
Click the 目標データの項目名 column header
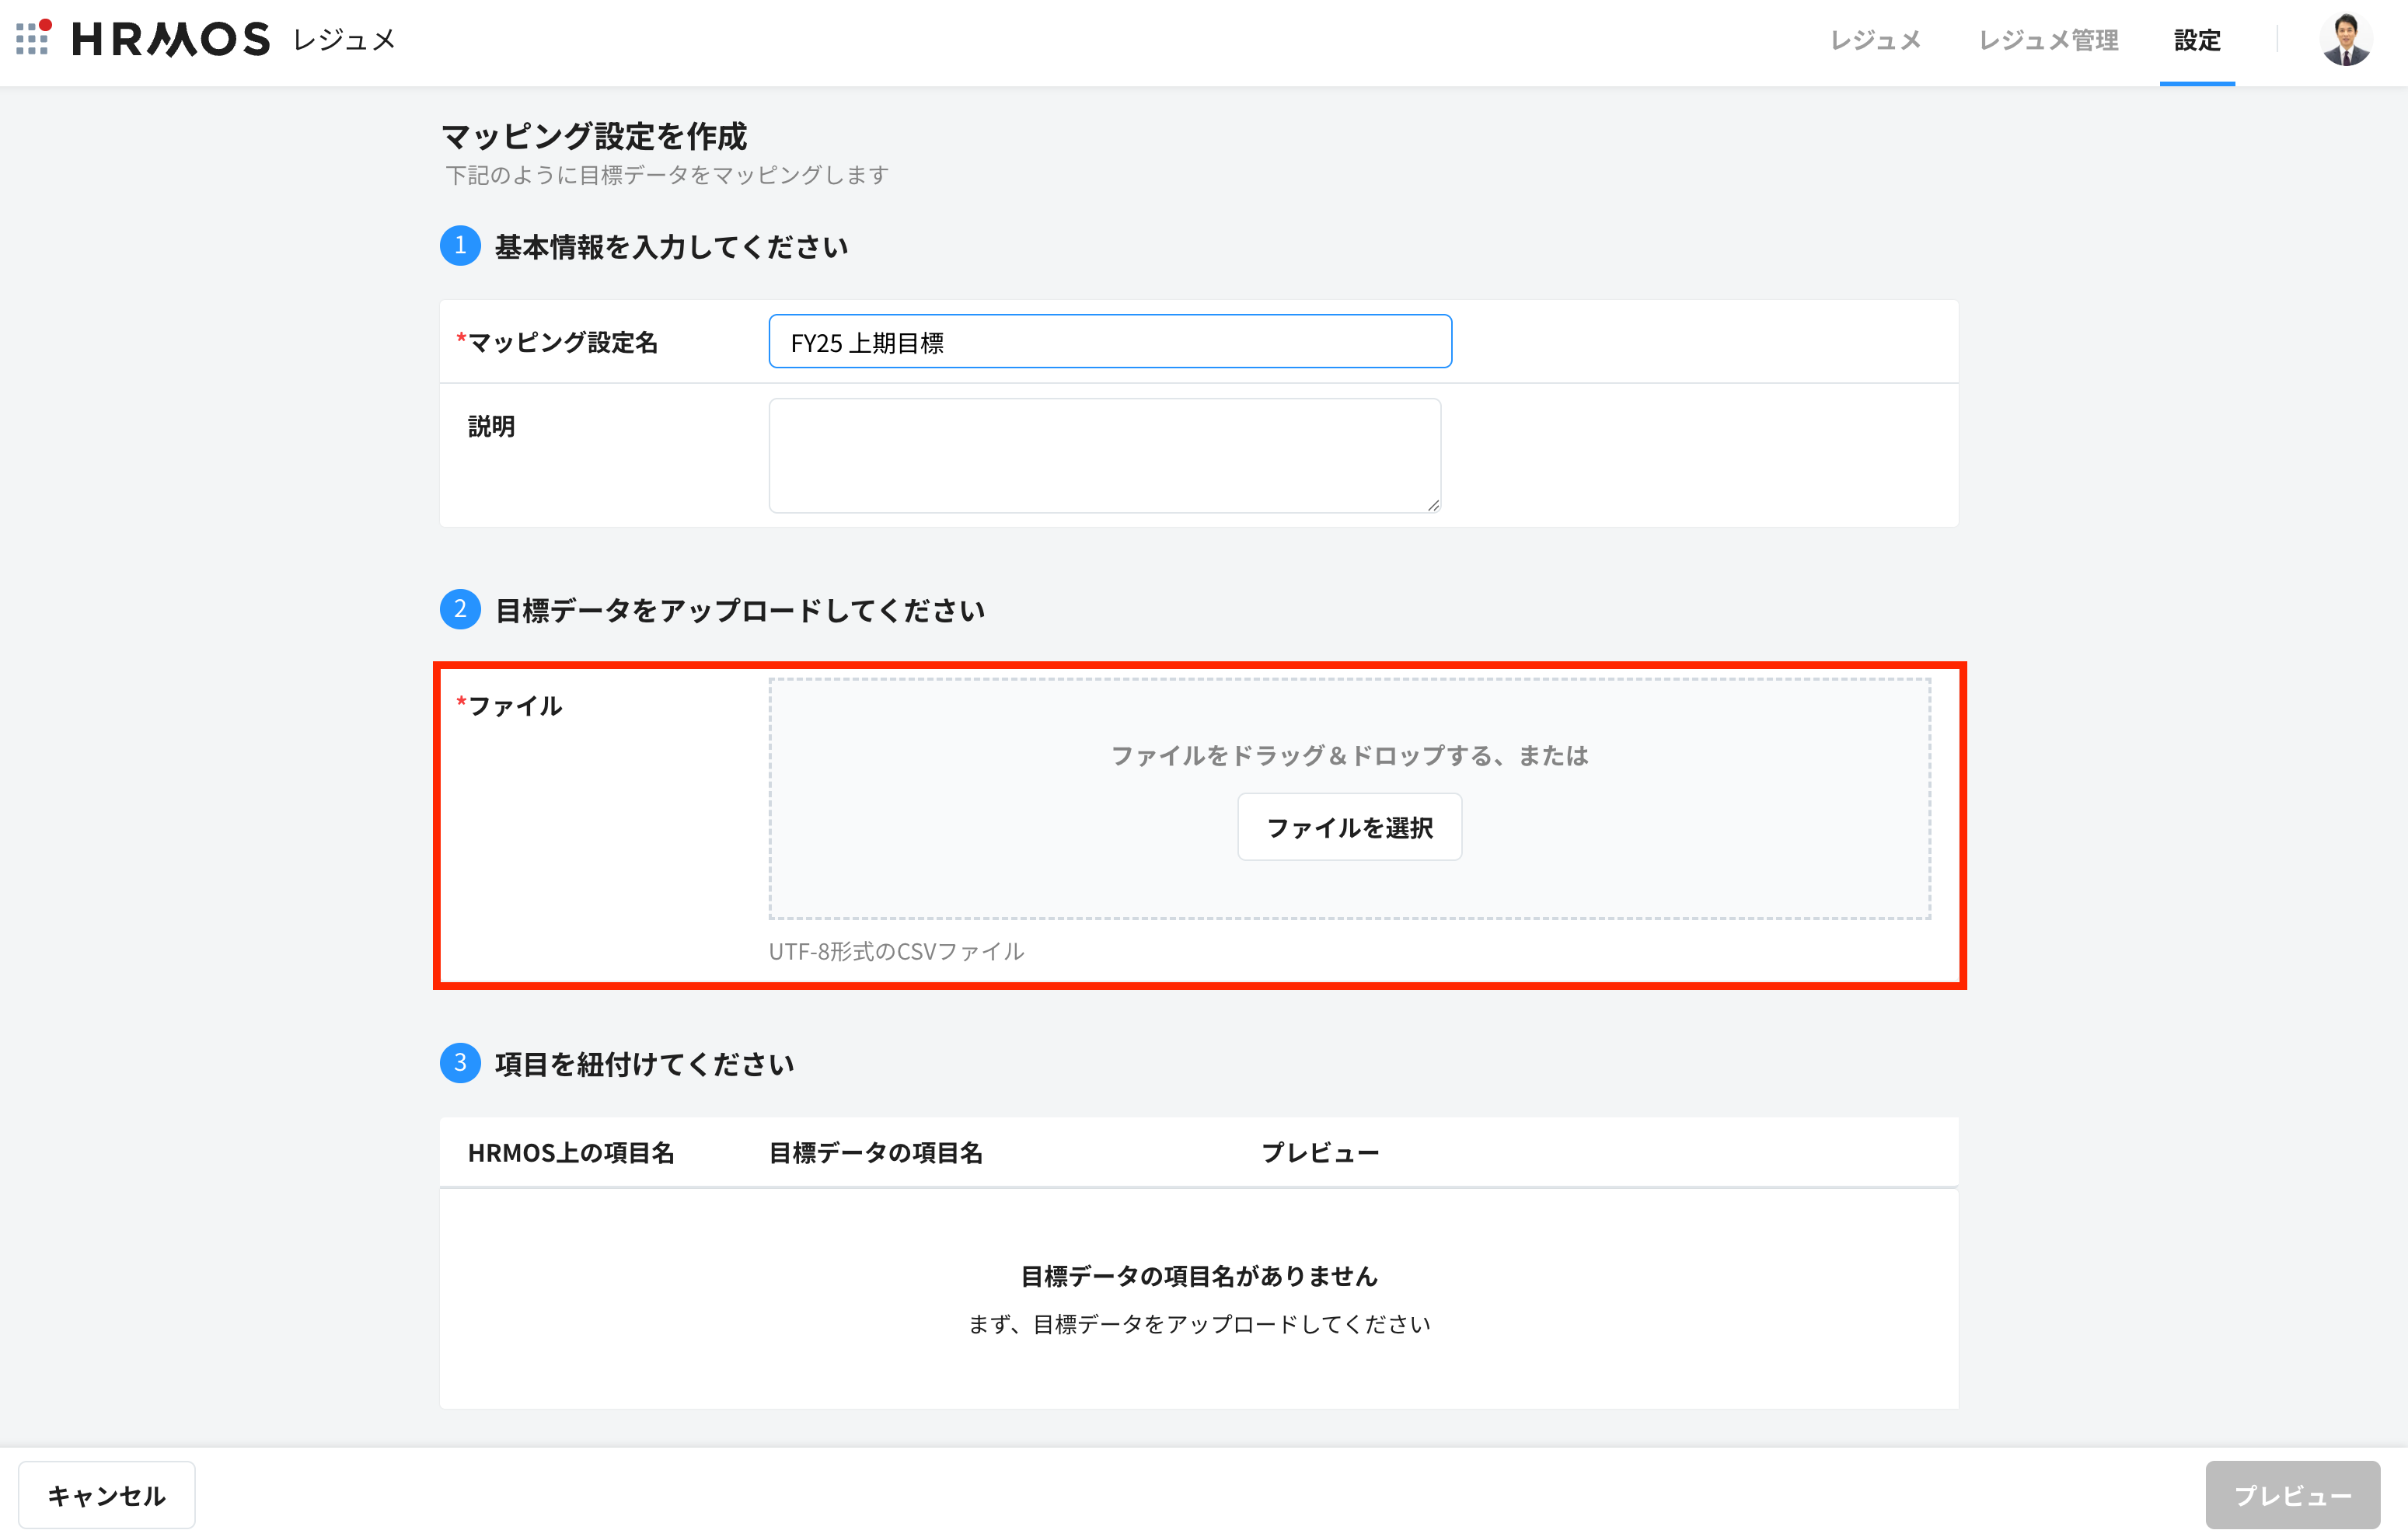click(876, 1153)
